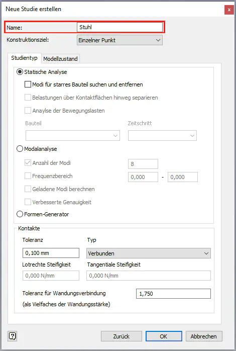
Task: Open contact Typ dropdown Verbunden
Action: point(149,253)
